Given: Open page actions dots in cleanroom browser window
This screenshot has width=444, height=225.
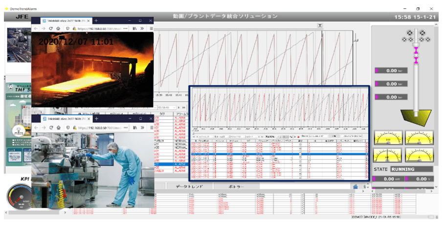Looking at the screenshot, I should tap(126, 128).
